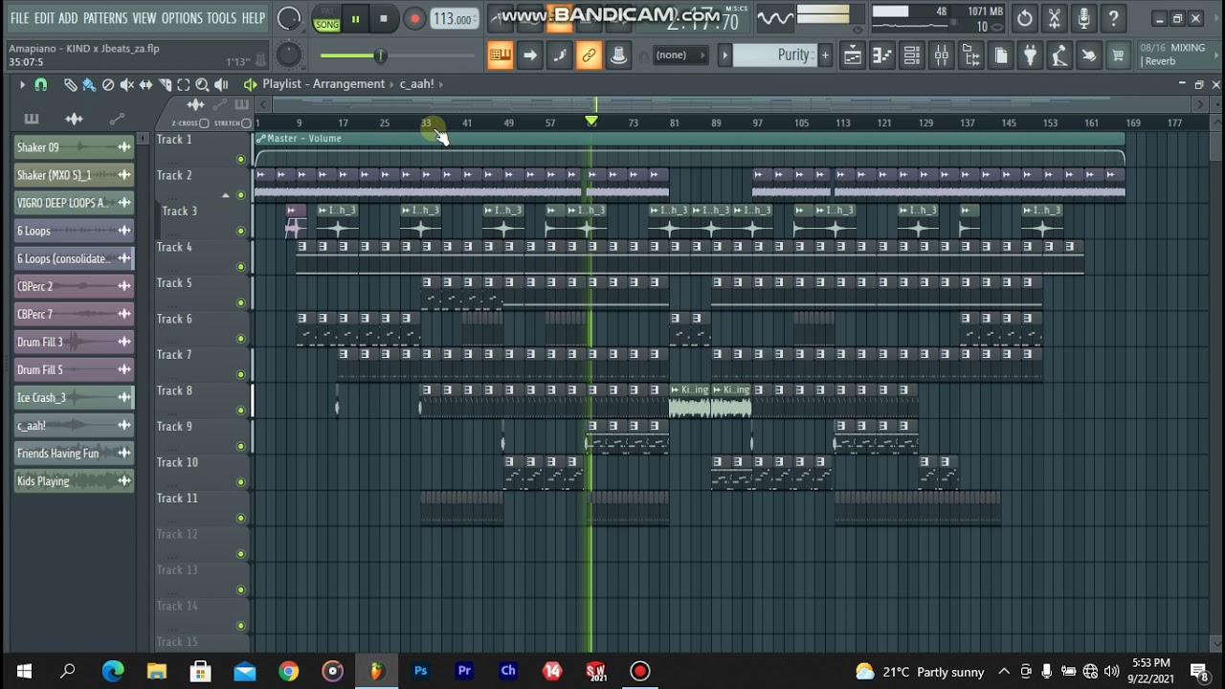Toggle step edit mode footprint button
The height and width of the screenshot is (689, 1225).
tap(560, 56)
